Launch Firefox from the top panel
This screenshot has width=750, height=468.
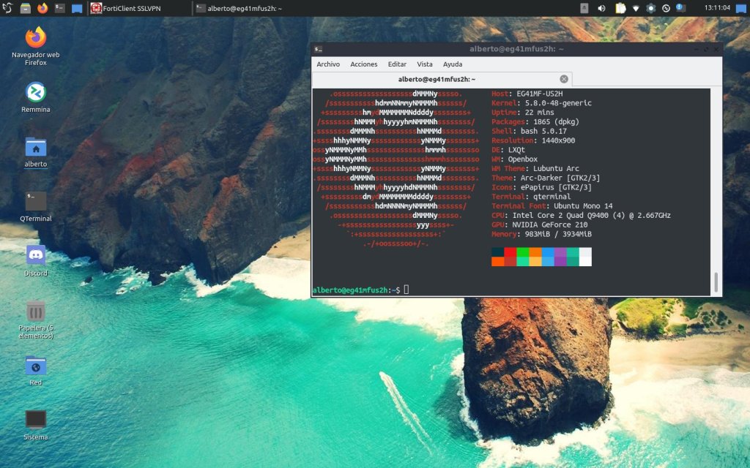tap(42, 8)
